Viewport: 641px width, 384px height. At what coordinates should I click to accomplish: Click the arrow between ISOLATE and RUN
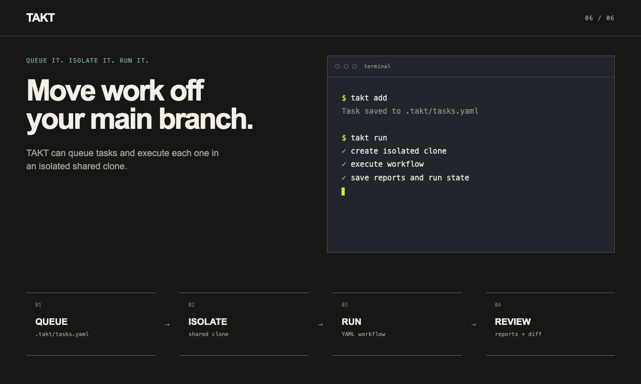pos(320,324)
